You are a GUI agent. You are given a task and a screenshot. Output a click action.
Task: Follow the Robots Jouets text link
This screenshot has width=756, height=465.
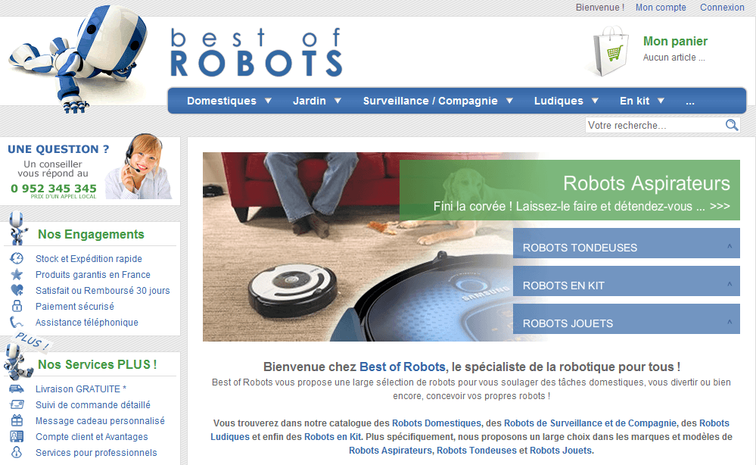coord(561,450)
